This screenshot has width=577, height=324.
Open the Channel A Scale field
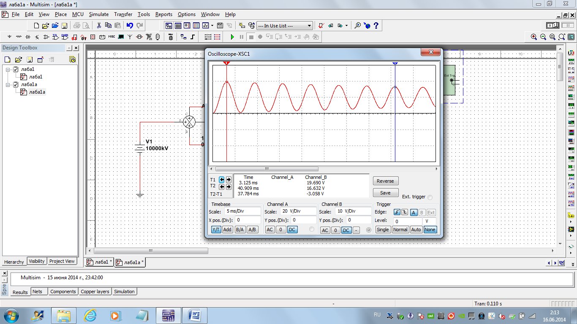[x=297, y=211]
